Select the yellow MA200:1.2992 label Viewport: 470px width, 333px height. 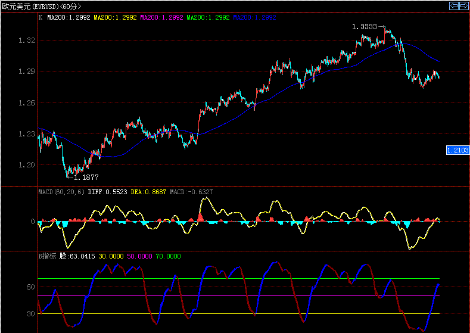pyautogui.click(x=115, y=17)
